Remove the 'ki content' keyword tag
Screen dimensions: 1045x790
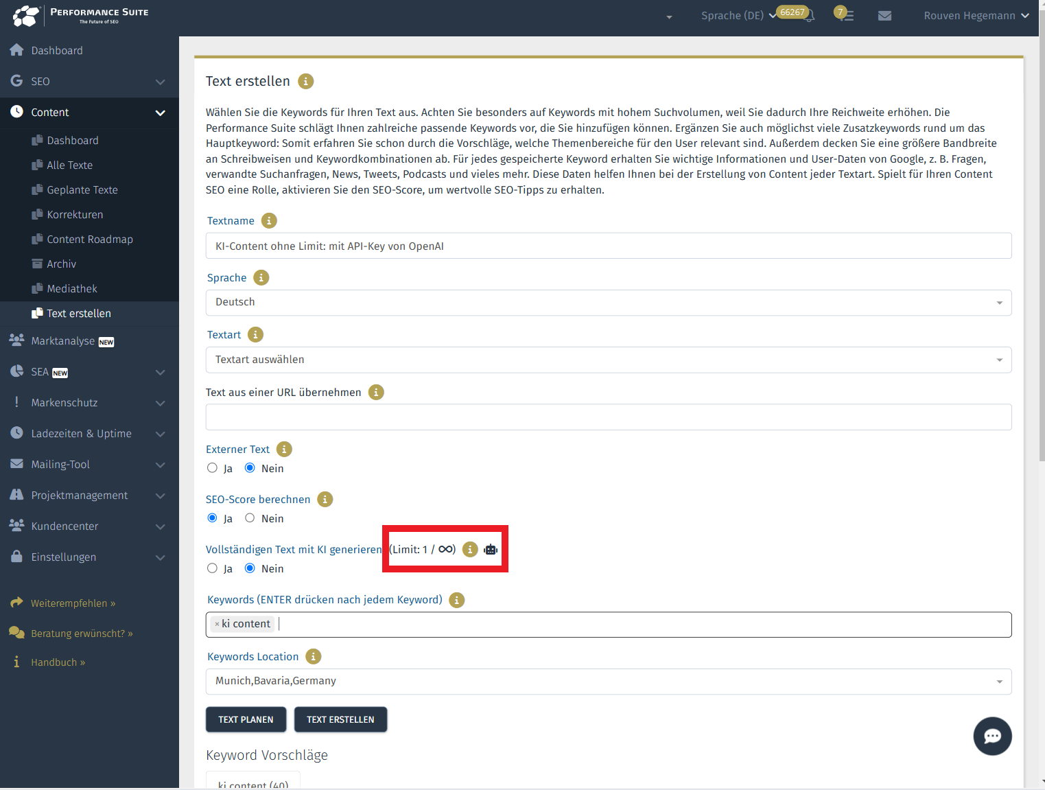pos(217,624)
